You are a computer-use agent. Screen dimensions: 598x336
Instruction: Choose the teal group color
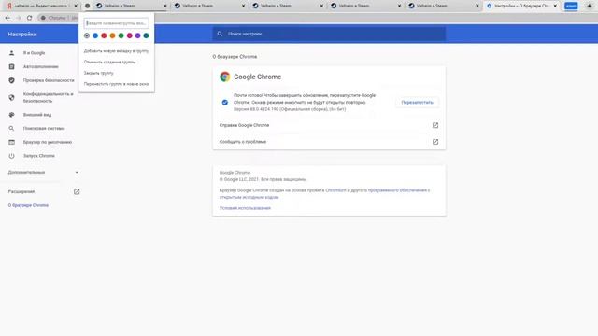146,35
